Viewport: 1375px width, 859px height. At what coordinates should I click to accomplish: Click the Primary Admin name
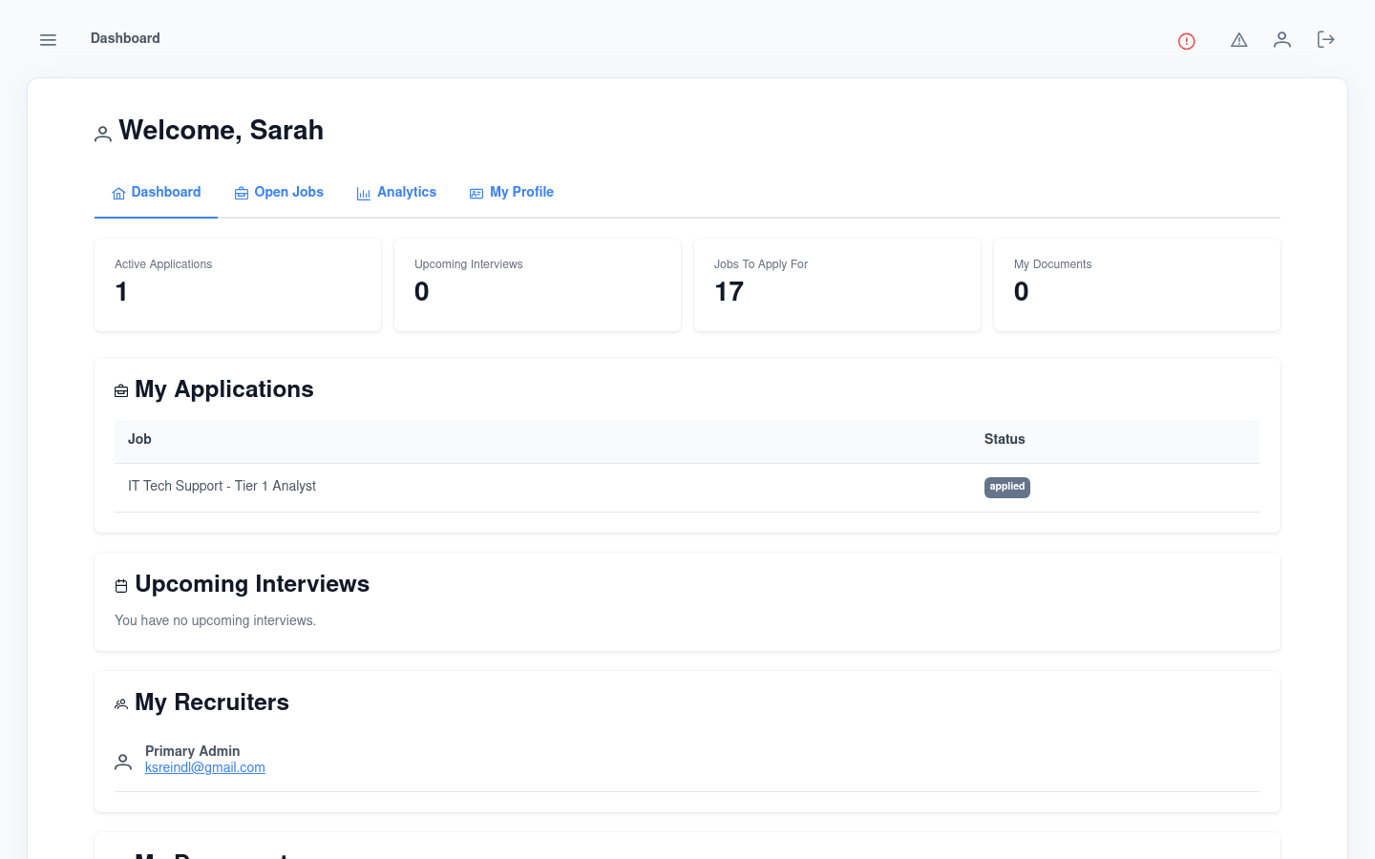click(192, 751)
